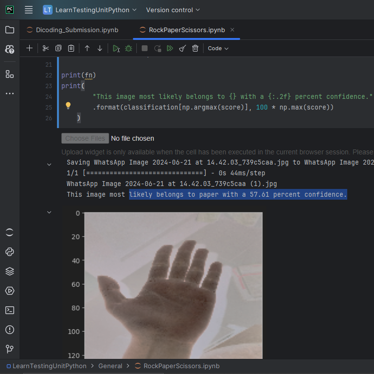Click the 'WhatsApp Image ... (1).jpg' output line
This screenshot has width=374, height=374.
171,184
